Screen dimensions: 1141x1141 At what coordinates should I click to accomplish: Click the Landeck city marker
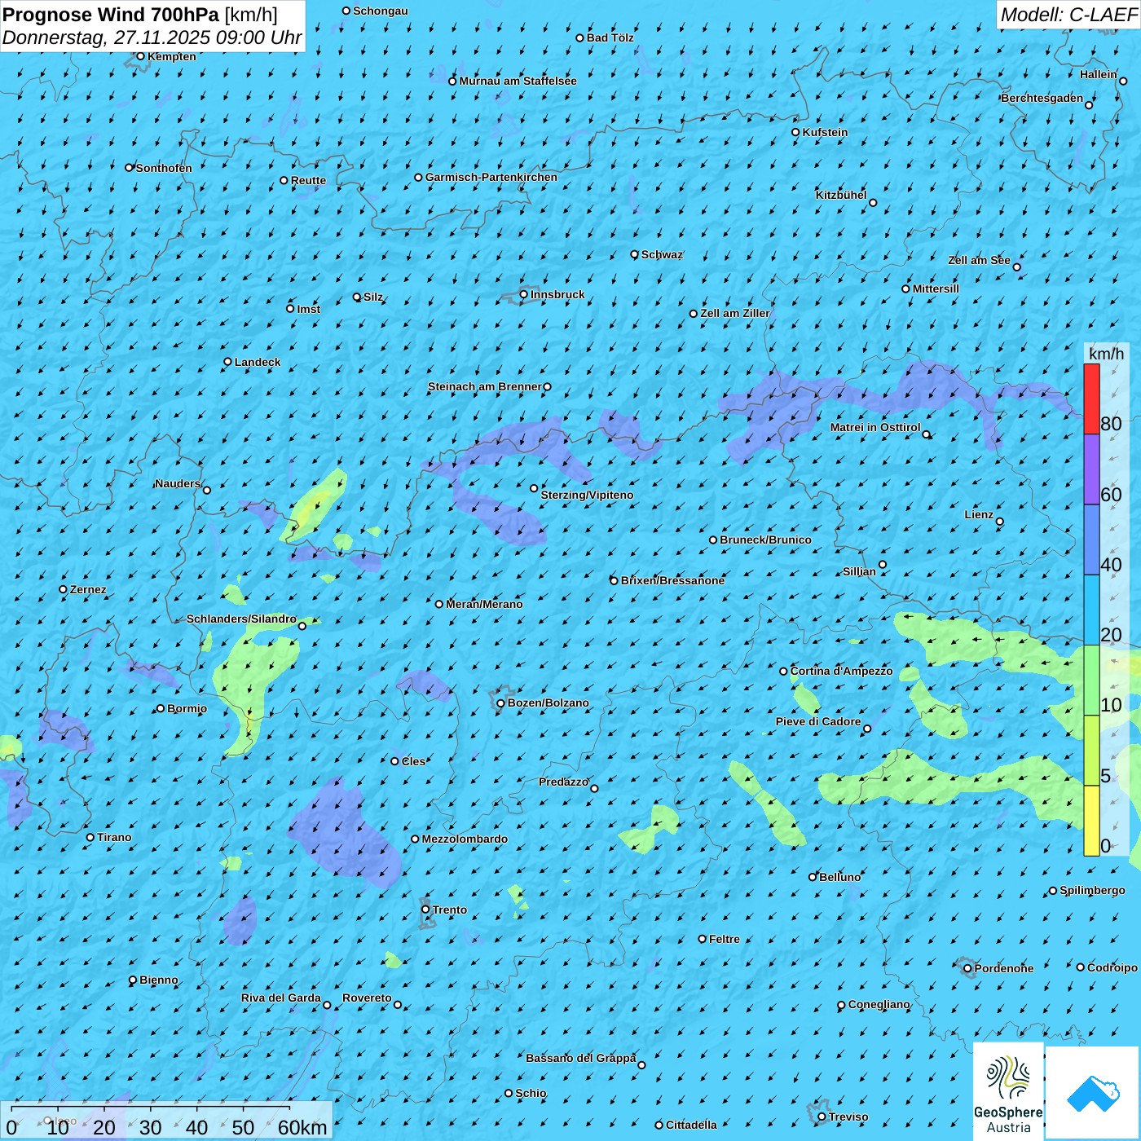[228, 362]
